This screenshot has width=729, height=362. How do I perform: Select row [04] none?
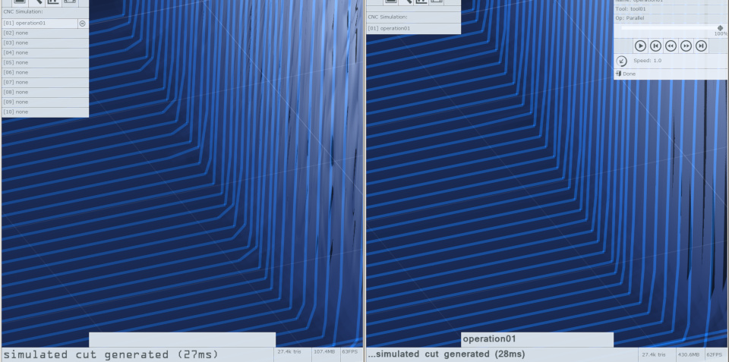click(x=45, y=52)
